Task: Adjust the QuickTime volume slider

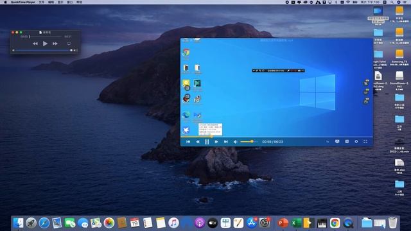Action: pos(43,50)
